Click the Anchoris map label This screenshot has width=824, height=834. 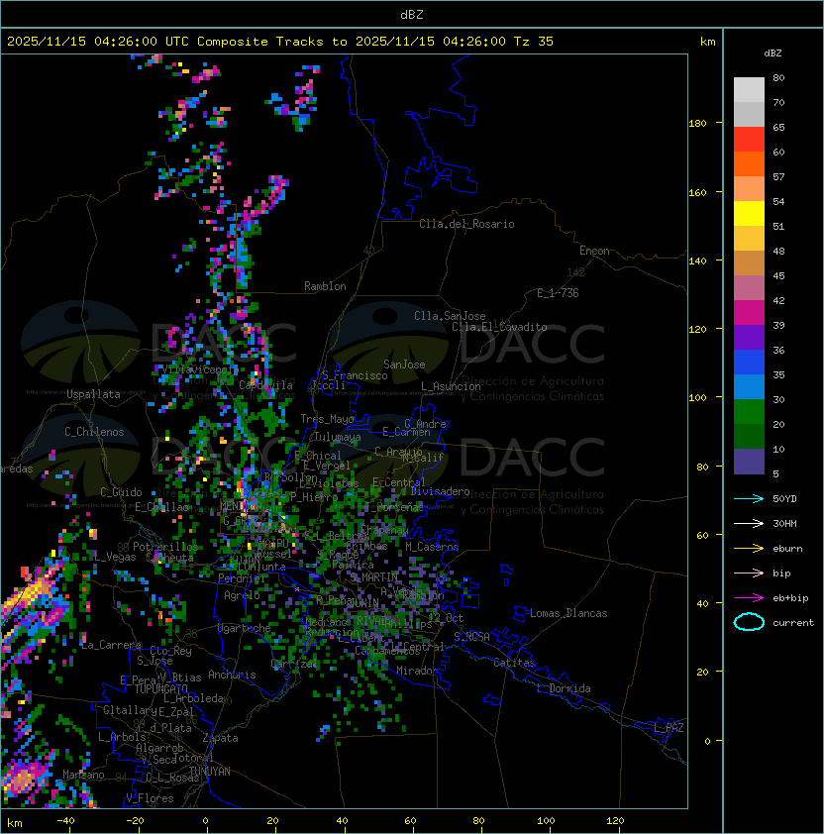coord(232,675)
